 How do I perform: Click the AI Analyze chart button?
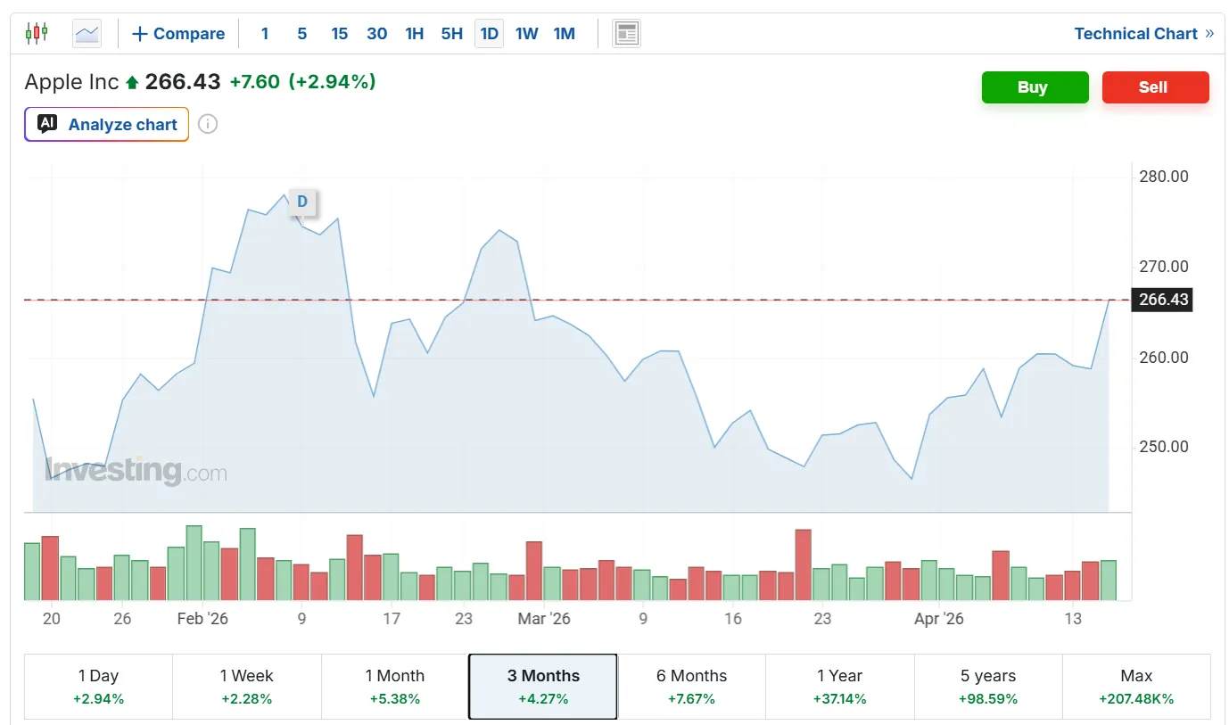(x=107, y=125)
